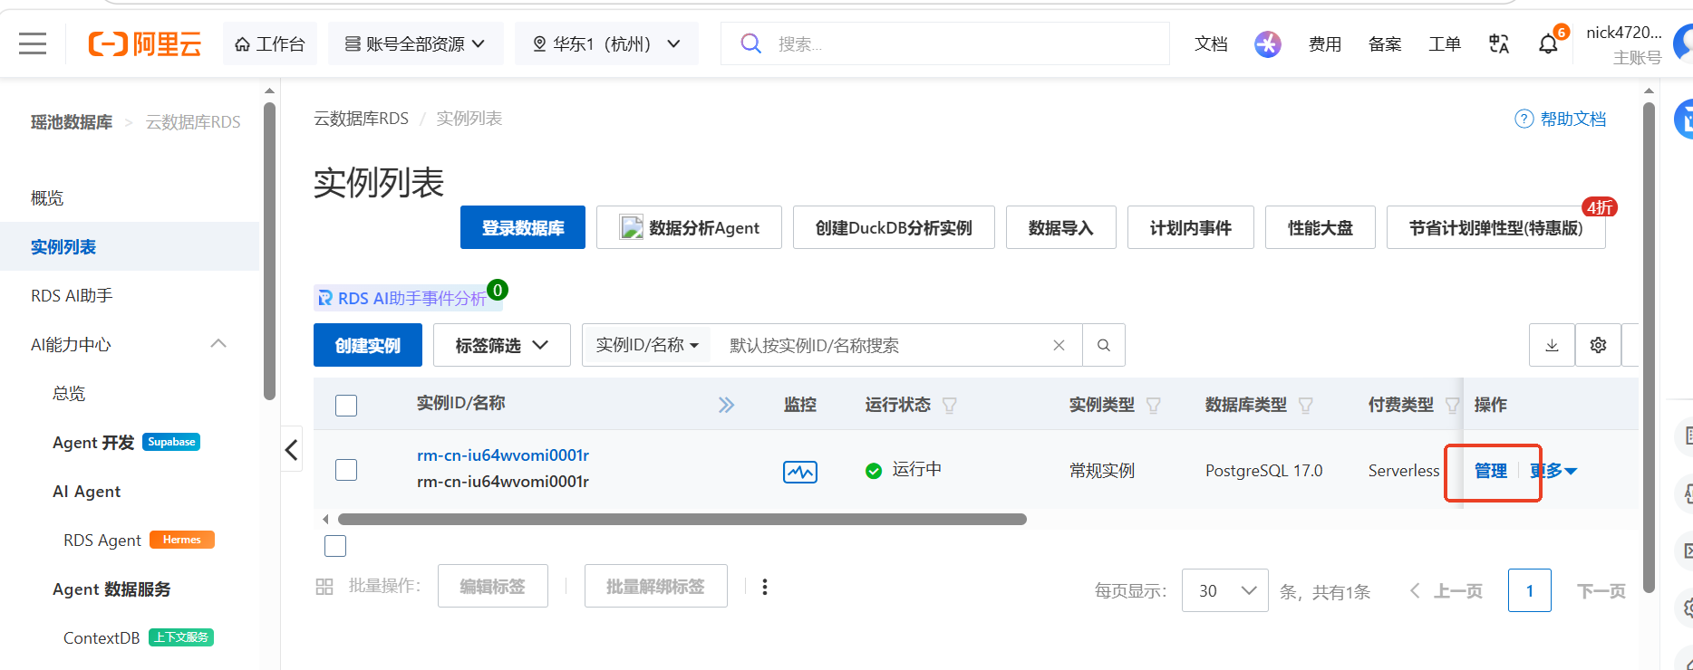The height and width of the screenshot is (670, 1693).
Task: Click the green running status check icon
Action: point(874,470)
